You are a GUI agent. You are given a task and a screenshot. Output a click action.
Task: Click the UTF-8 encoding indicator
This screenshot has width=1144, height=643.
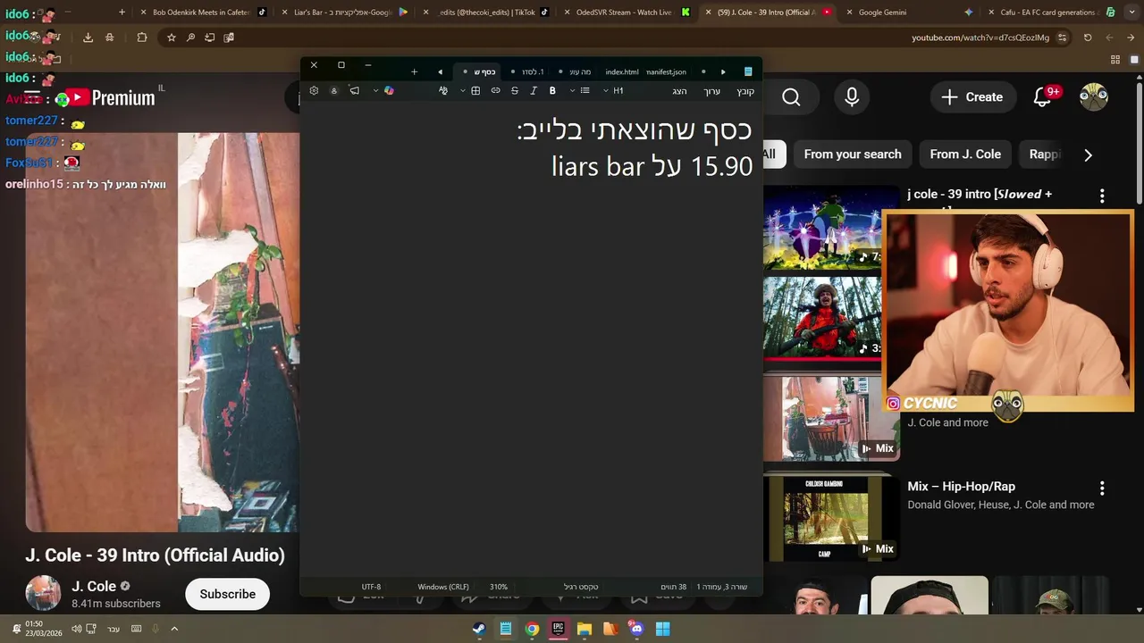371,587
